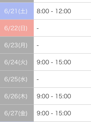The height and width of the screenshot is (122, 91).
Task: Click the 8:00 - 12:00 shift time
Action: pyautogui.click(x=54, y=11)
